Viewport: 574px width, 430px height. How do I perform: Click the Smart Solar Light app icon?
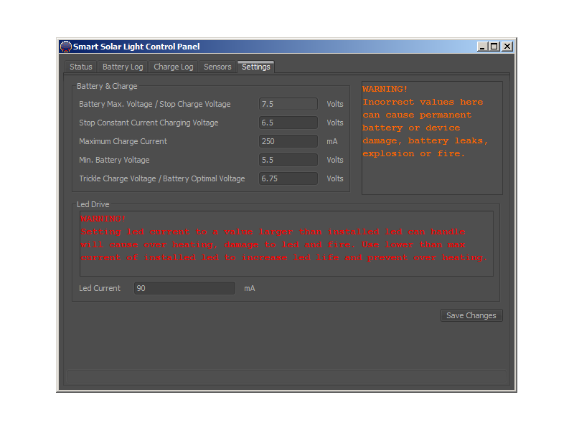pyautogui.click(x=65, y=47)
